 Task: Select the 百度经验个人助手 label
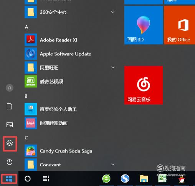[58, 109]
